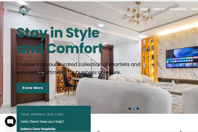Viewport: 198px width, 132px height.
Task: Click the YOUR JOURNEY, OUR CARE label
Action: tap(42, 114)
